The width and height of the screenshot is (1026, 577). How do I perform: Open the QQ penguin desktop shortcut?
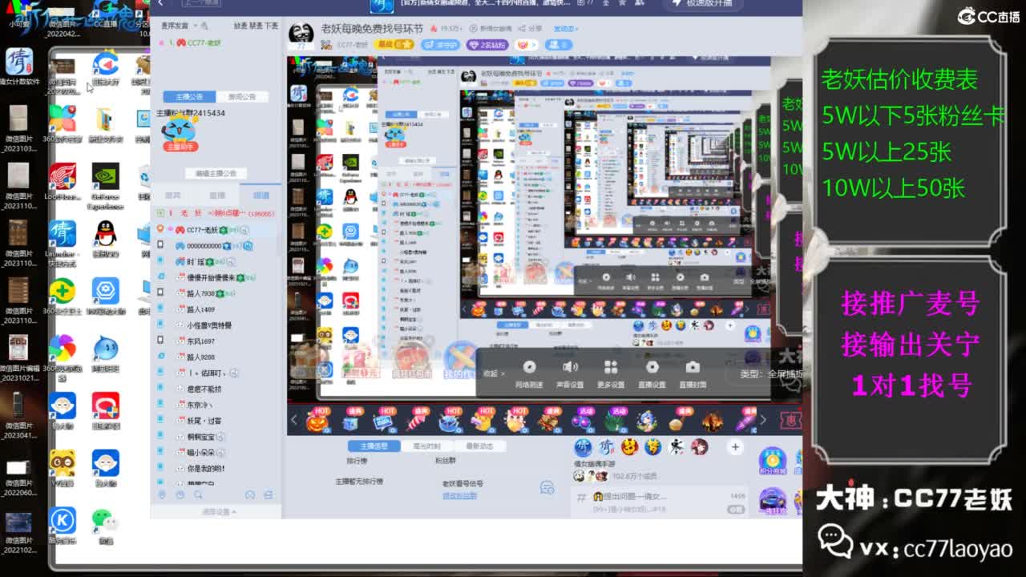(106, 238)
